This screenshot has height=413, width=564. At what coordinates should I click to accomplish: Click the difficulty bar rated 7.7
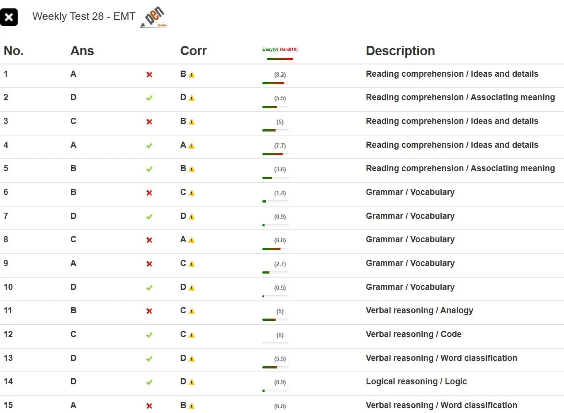275,154
